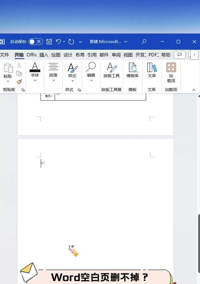Screen dimensions: 200x284
Task: Click the empty table cell beside 提示
Action: [x=100, y=96]
